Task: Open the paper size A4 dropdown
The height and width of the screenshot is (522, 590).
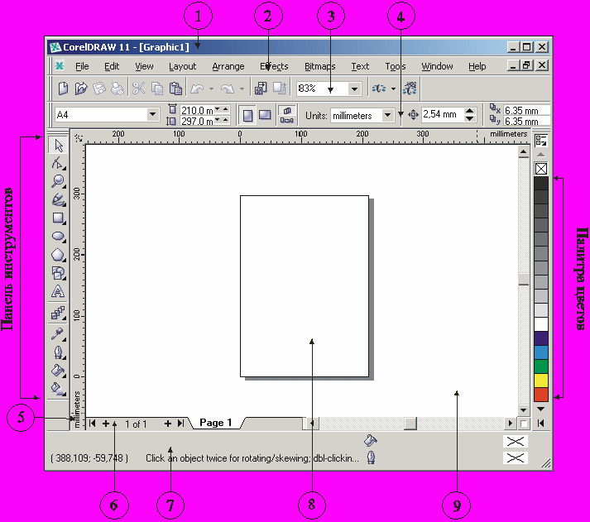Action: (x=152, y=114)
